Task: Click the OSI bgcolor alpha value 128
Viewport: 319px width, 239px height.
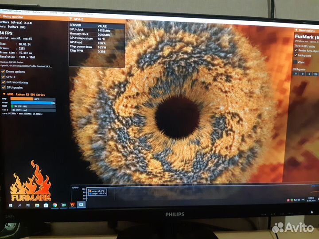Action: pos(315,74)
